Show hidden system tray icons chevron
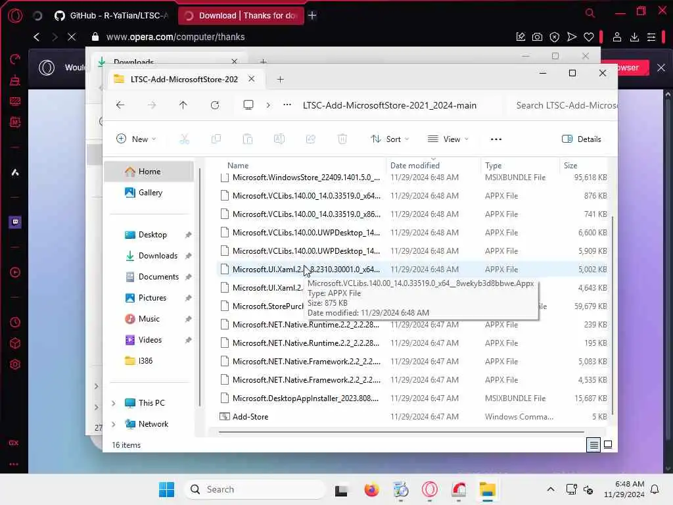This screenshot has width=673, height=505. pyautogui.click(x=551, y=489)
